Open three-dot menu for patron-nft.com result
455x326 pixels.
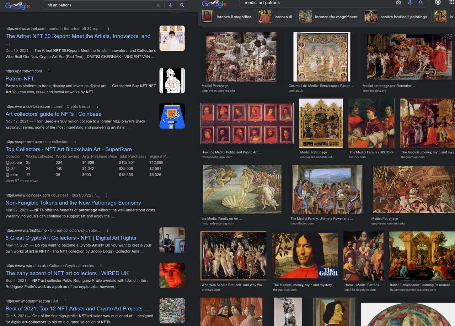coord(49,71)
